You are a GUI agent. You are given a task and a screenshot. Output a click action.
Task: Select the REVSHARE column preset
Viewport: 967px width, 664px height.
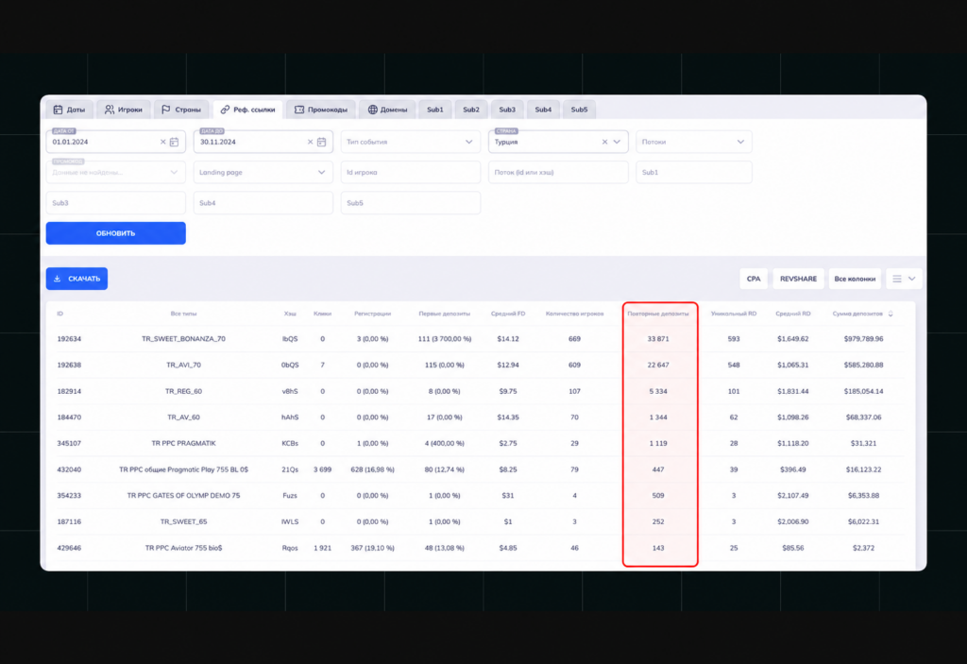[x=798, y=279]
